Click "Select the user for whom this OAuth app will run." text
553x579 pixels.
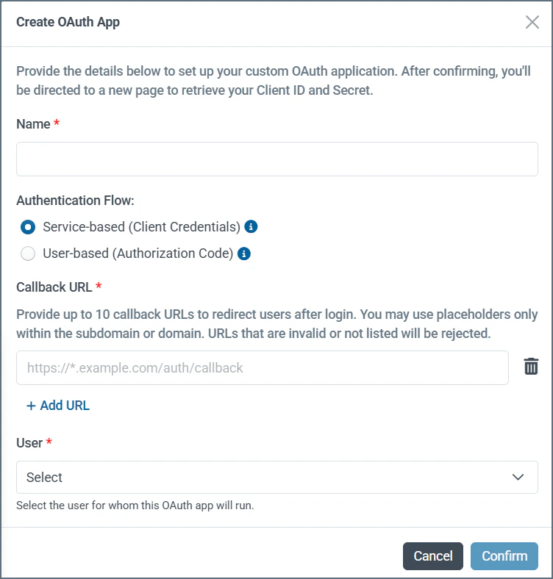pyautogui.click(x=135, y=505)
